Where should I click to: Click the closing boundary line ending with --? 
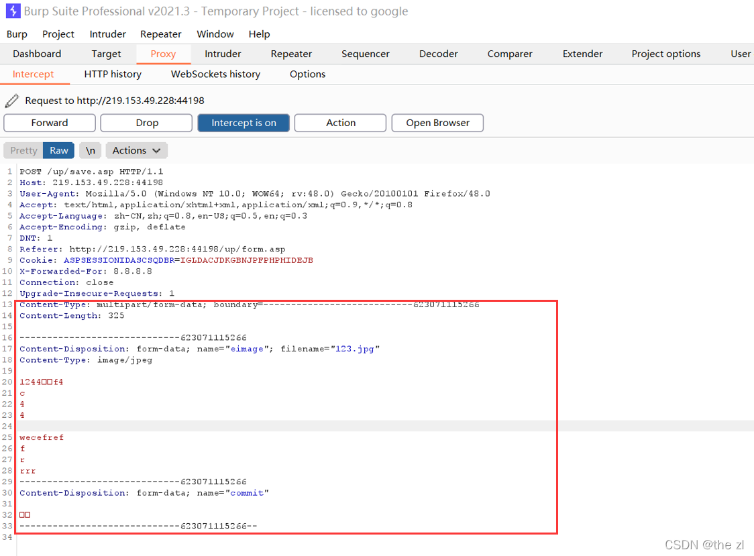click(138, 526)
